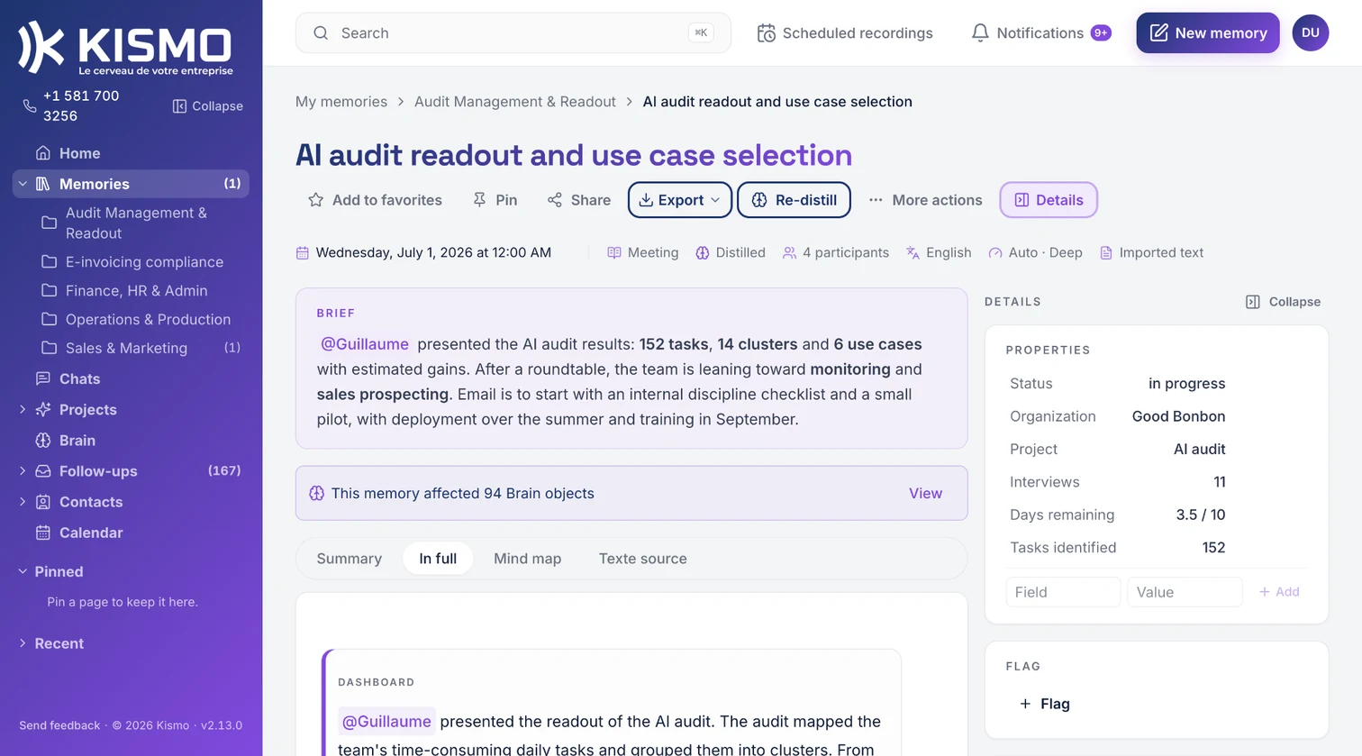Collapse the Memories tree section
This screenshot has width=1362, height=756.
(23, 184)
